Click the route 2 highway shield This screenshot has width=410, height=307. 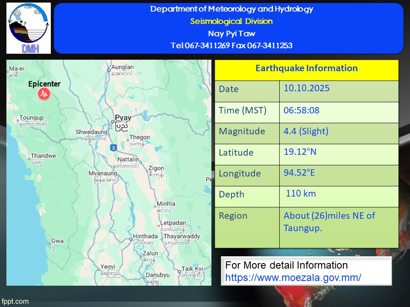tap(113, 148)
